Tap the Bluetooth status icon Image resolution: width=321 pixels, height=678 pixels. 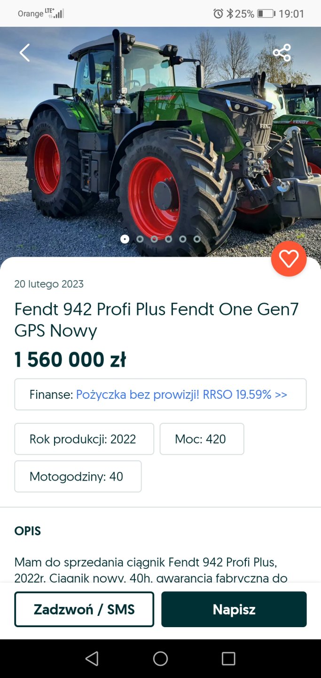pyautogui.click(x=229, y=14)
